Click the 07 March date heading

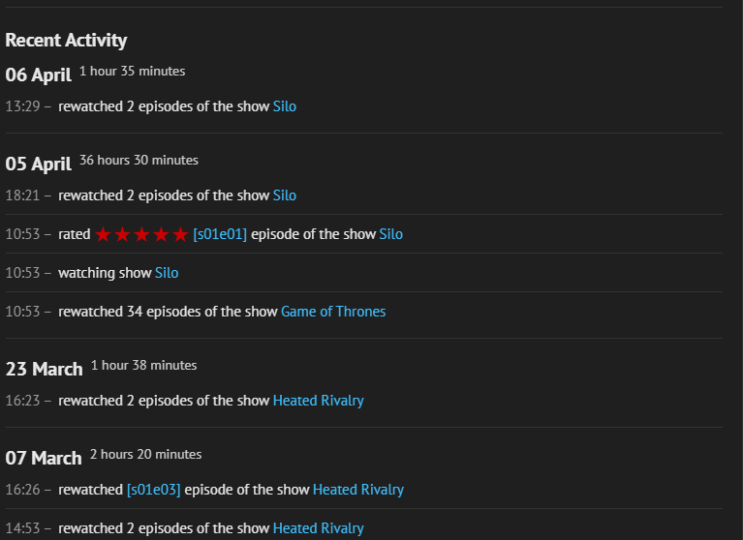[x=44, y=459]
